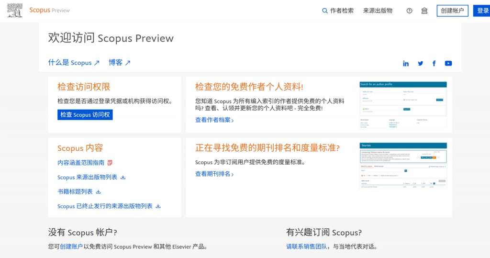Click the 登录 button
The width and height of the screenshot is (490, 258).
point(482,11)
